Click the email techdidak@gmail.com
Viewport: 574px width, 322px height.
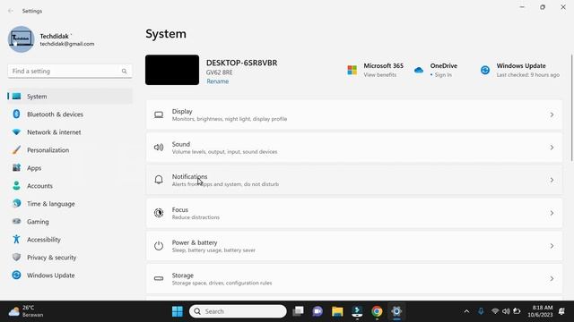67,44
